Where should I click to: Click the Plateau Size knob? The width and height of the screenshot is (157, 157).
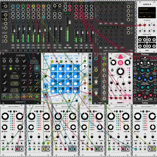[x=139, y=78]
